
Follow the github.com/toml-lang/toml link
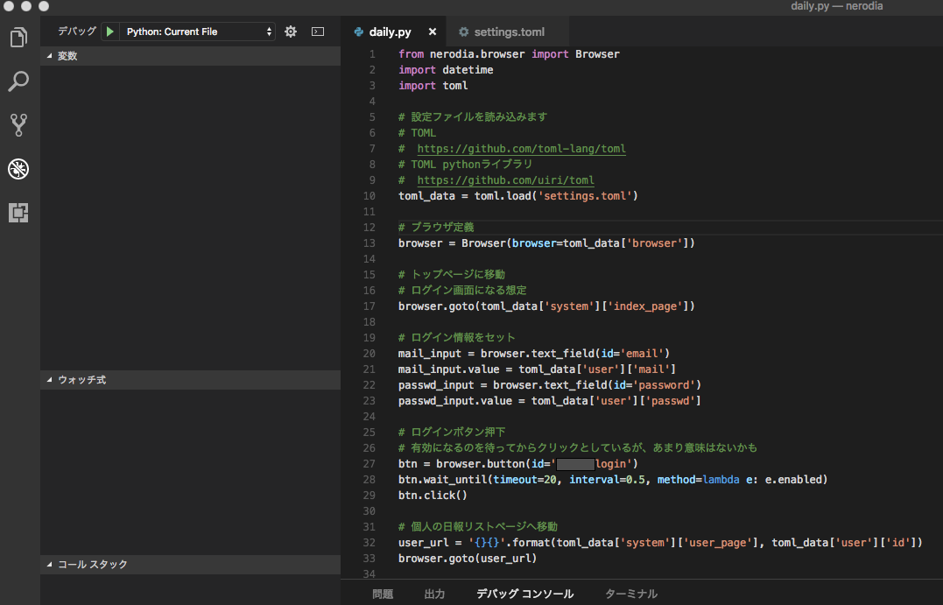tap(521, 149)
